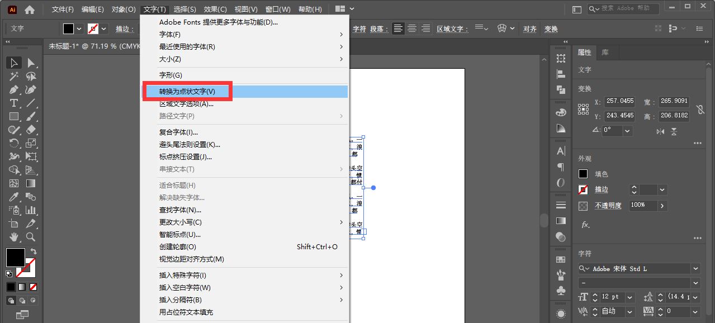Select the Pen tool
This screenshot has height=323, width=715.
(14, 91)
